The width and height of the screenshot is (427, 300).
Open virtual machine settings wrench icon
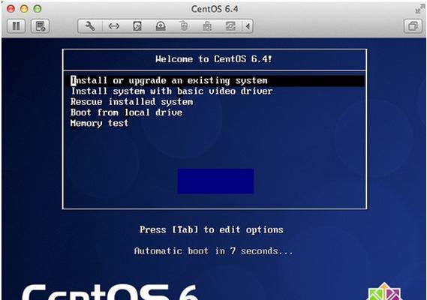coord(90,26)
